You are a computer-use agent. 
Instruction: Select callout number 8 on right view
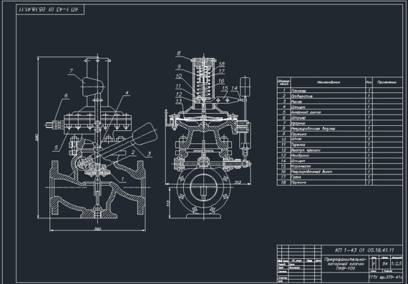pos(178,54)
